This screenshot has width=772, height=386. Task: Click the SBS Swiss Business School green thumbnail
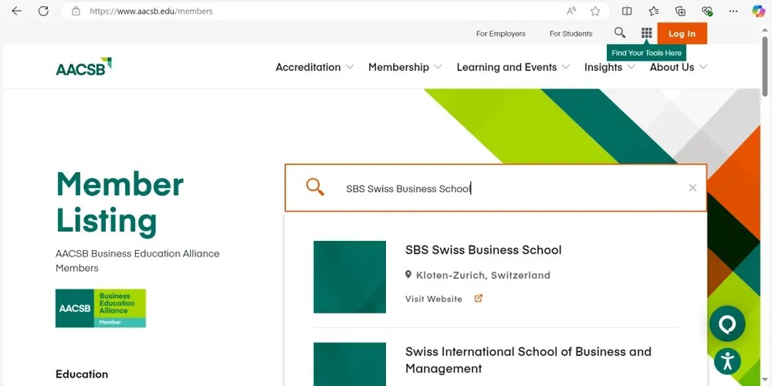[350, 276]
